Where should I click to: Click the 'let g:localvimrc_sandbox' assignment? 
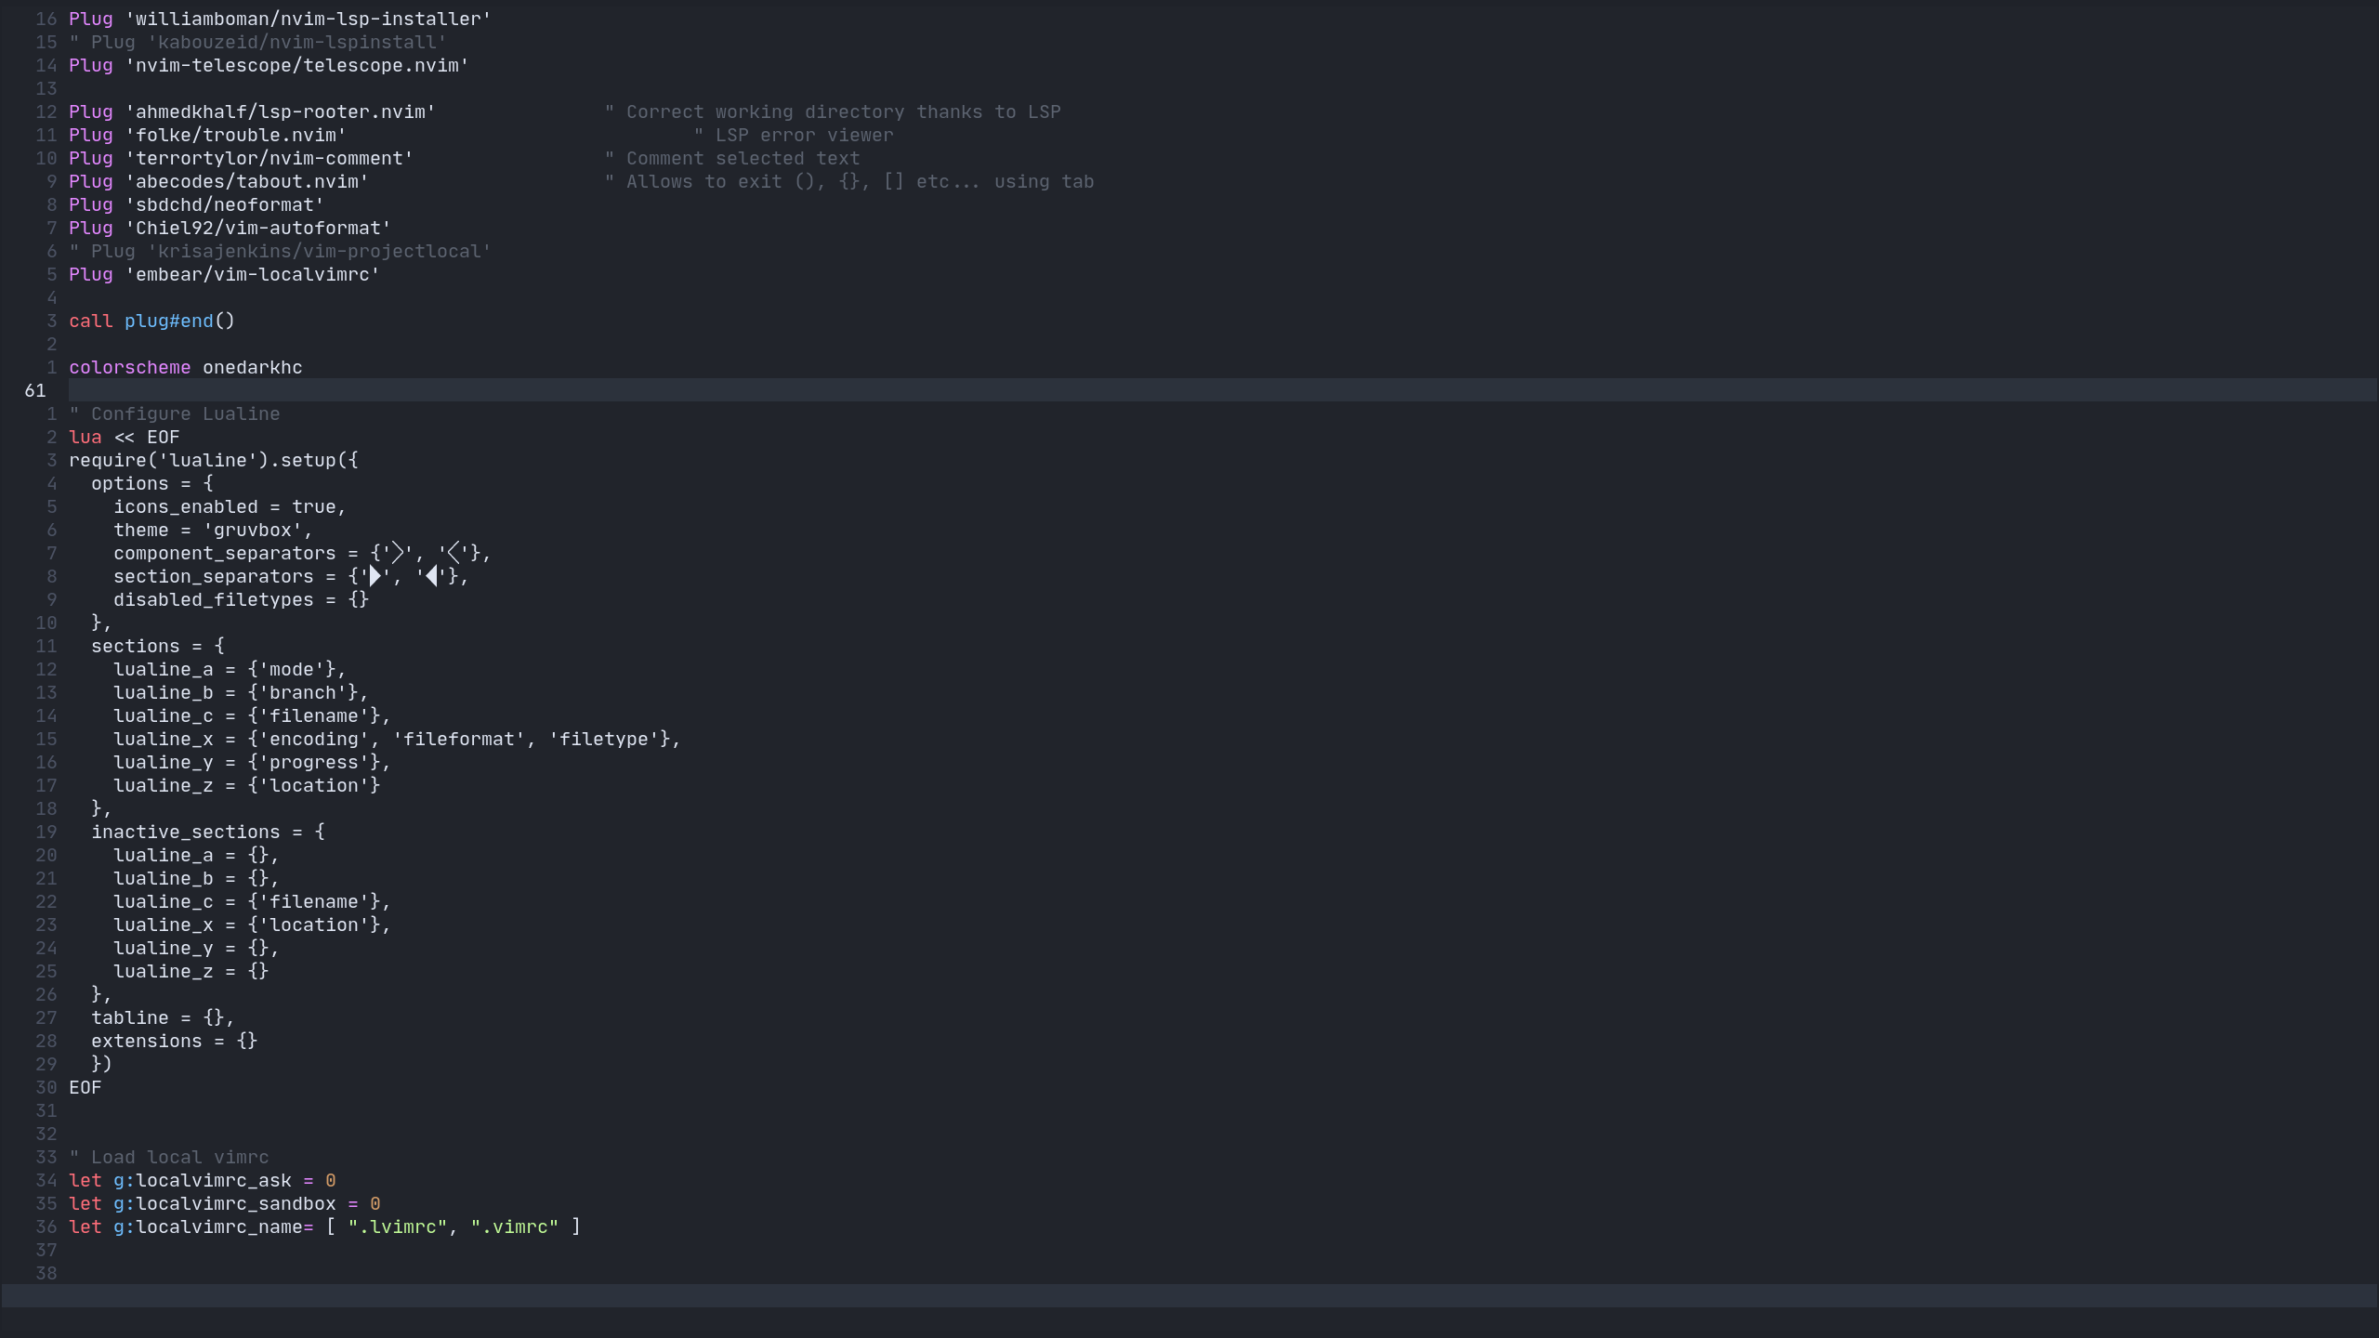click(223, 1203)
